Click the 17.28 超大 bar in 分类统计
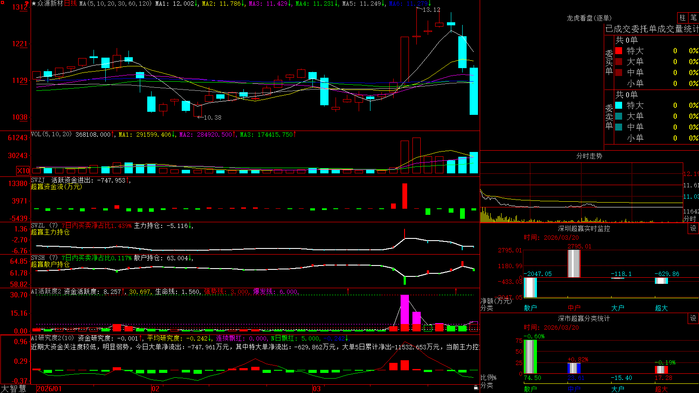The image size is (699, 393). coord(661,369)
